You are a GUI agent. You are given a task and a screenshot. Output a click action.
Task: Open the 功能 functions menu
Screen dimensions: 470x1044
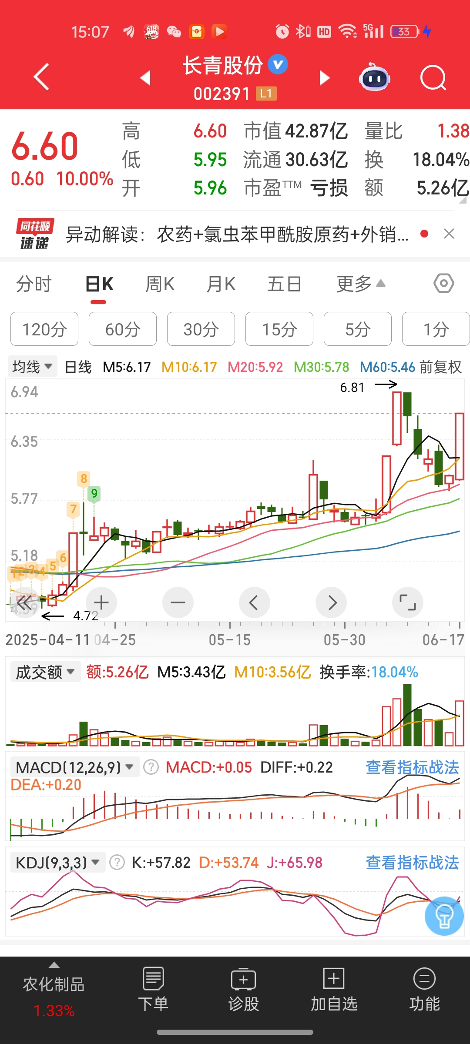click(424, 990)
